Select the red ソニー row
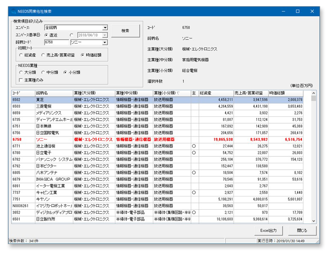 pyautogui.click(x=157, y=140)
